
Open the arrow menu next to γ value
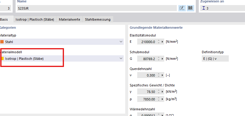[x=162, y=92]
